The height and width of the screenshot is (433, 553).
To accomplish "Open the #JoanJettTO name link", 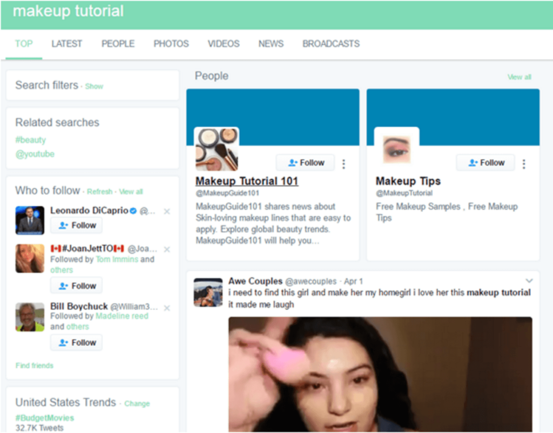I will (x=87, y=248).
